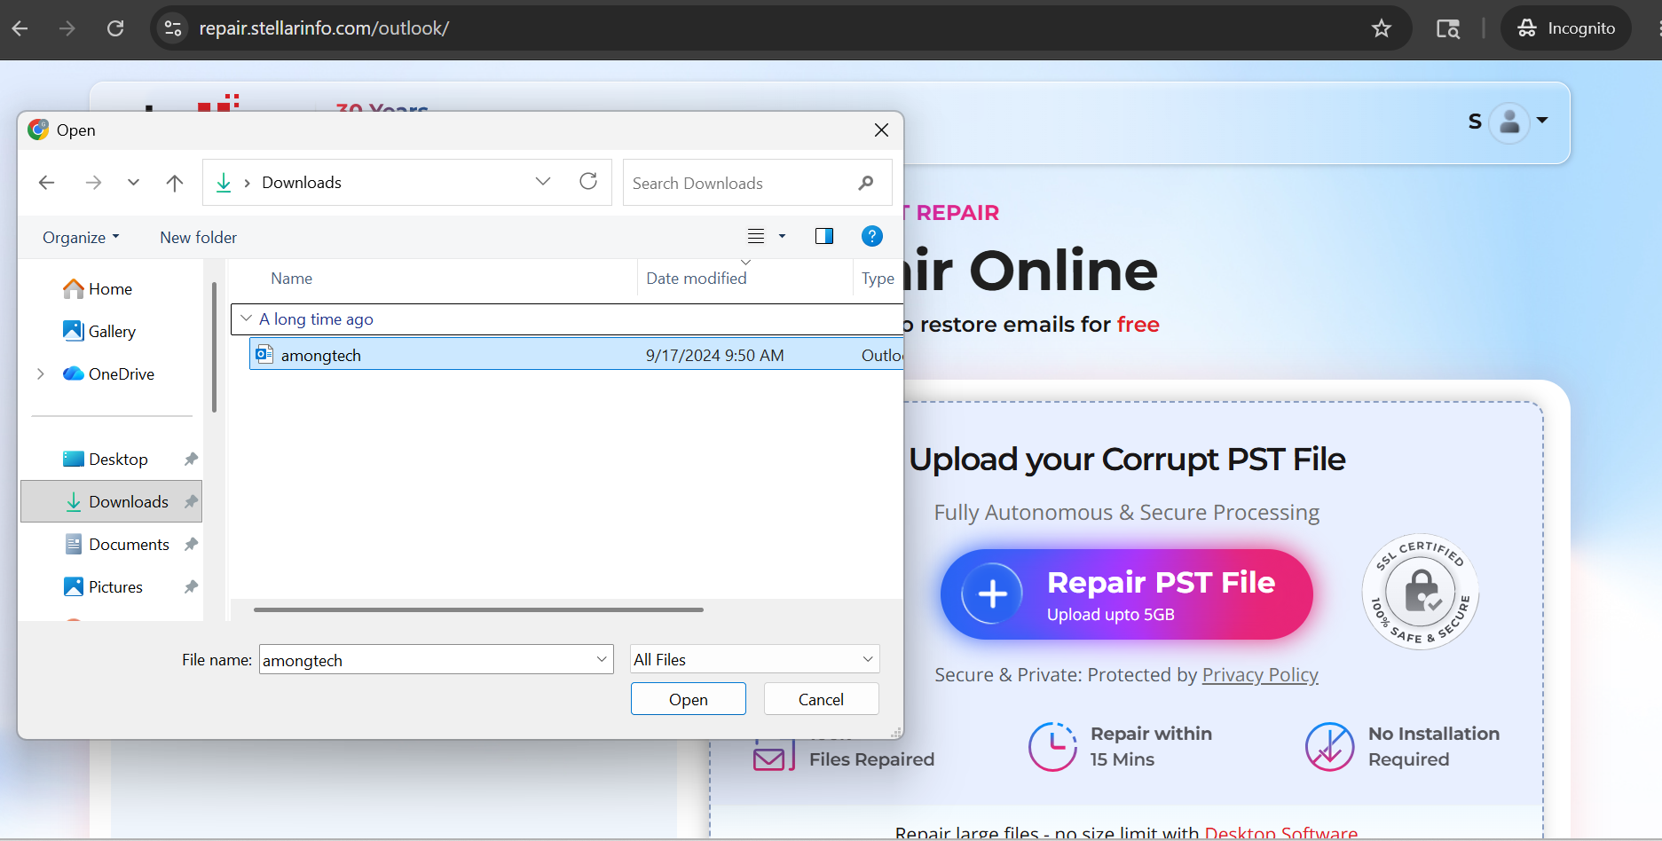Click the Downloads arrow icon in address bar
The image size is (1662, 841).
coord(224,183)
